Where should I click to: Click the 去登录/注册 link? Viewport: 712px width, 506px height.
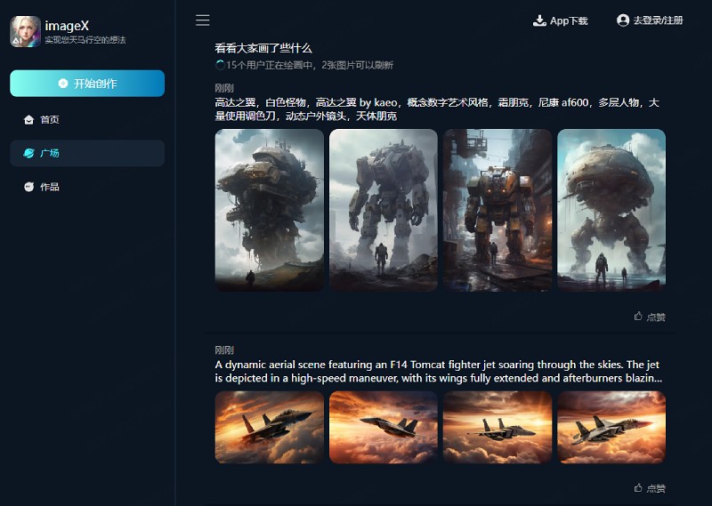tap(658, 20)
